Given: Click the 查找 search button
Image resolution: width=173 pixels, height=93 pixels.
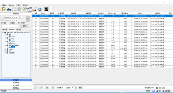Looking at the screenshot, I should [25, 26].
